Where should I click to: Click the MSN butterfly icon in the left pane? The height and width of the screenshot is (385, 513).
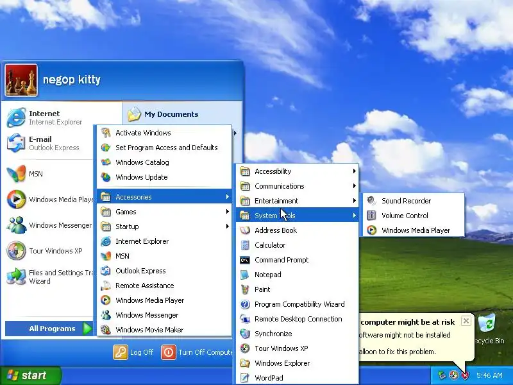[17, 174]
